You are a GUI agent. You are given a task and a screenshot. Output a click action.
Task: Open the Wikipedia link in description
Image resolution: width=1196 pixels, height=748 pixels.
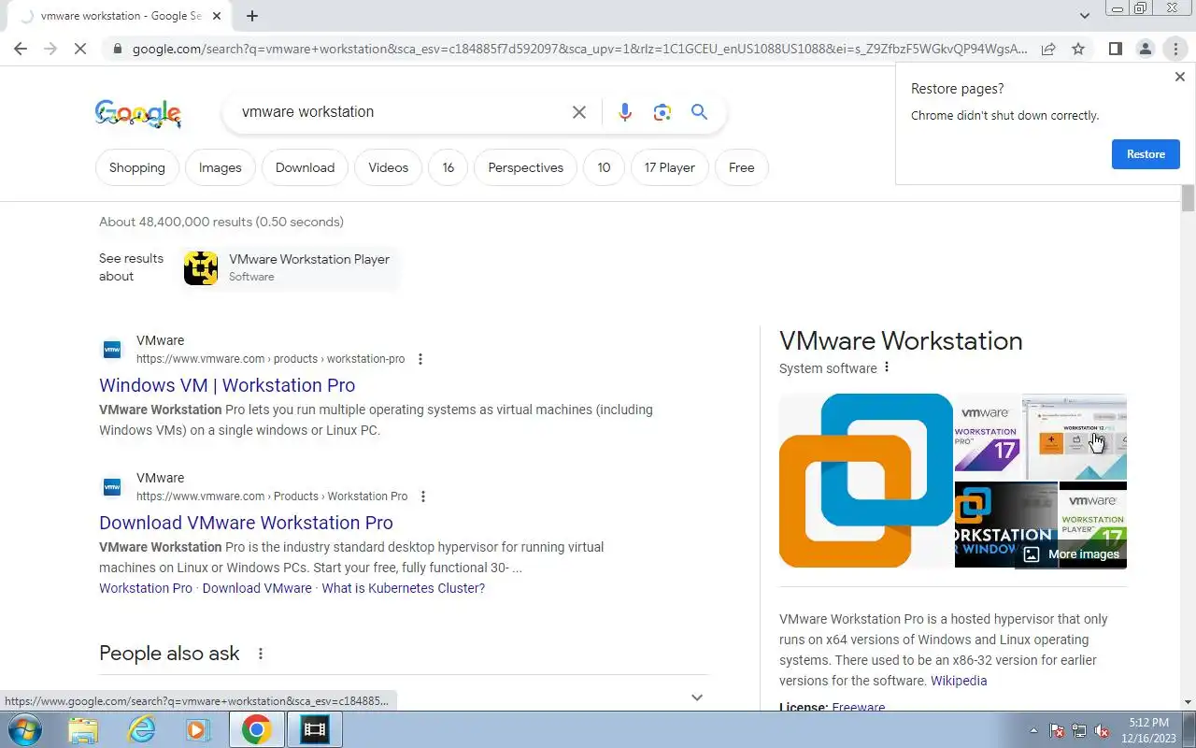tap(959, 681)
